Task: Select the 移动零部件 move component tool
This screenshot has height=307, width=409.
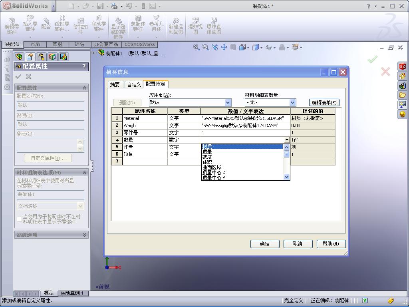Action: click(99, 23)
